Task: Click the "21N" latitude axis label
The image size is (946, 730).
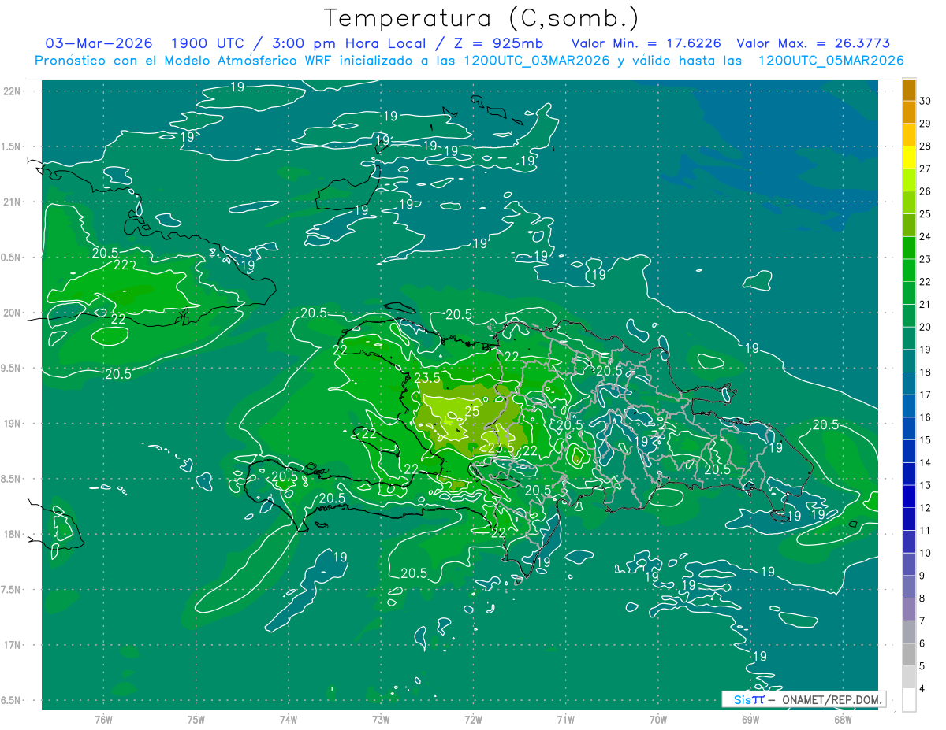Action: point(12,202)
